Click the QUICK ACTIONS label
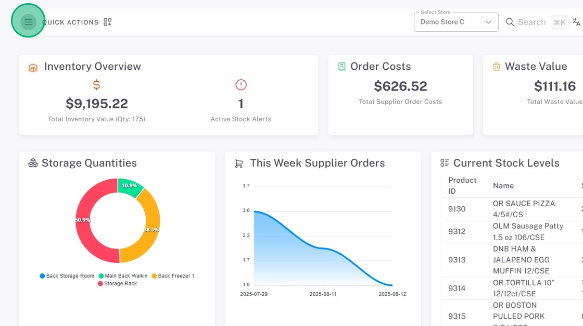583x326 pixels. 70,22
